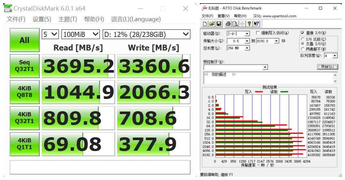Open the transfer size 8192.0 dropdown
The height and width of the screenshot is (180, 345).
(x=277, y=41)
